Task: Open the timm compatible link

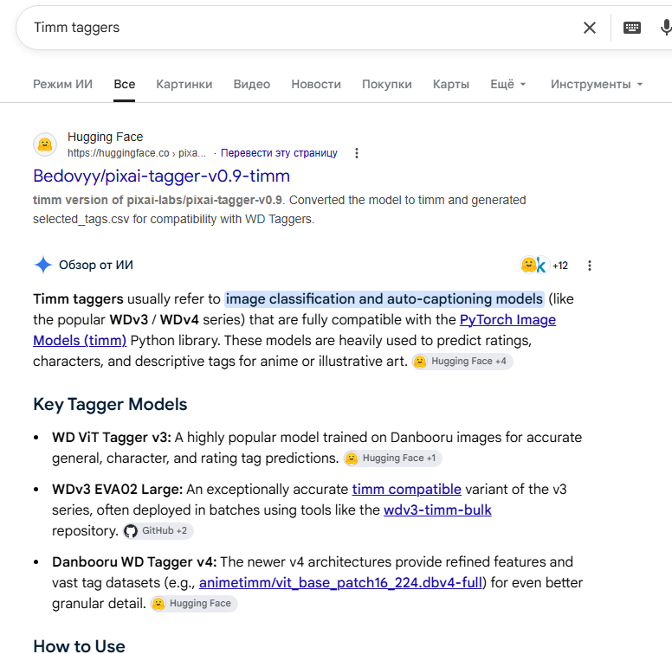Action: [x=407, y=490]
